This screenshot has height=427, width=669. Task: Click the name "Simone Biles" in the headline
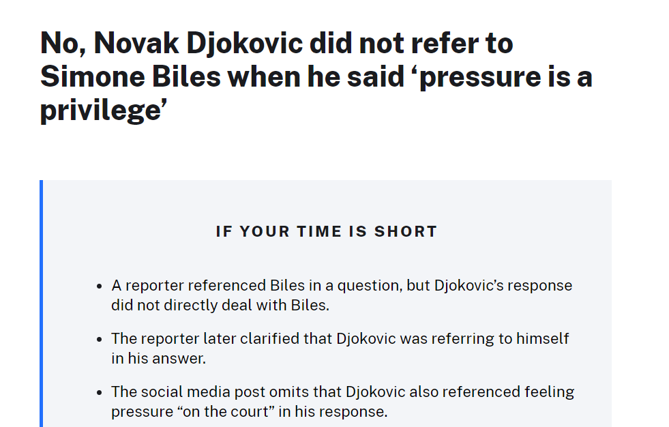130,77
